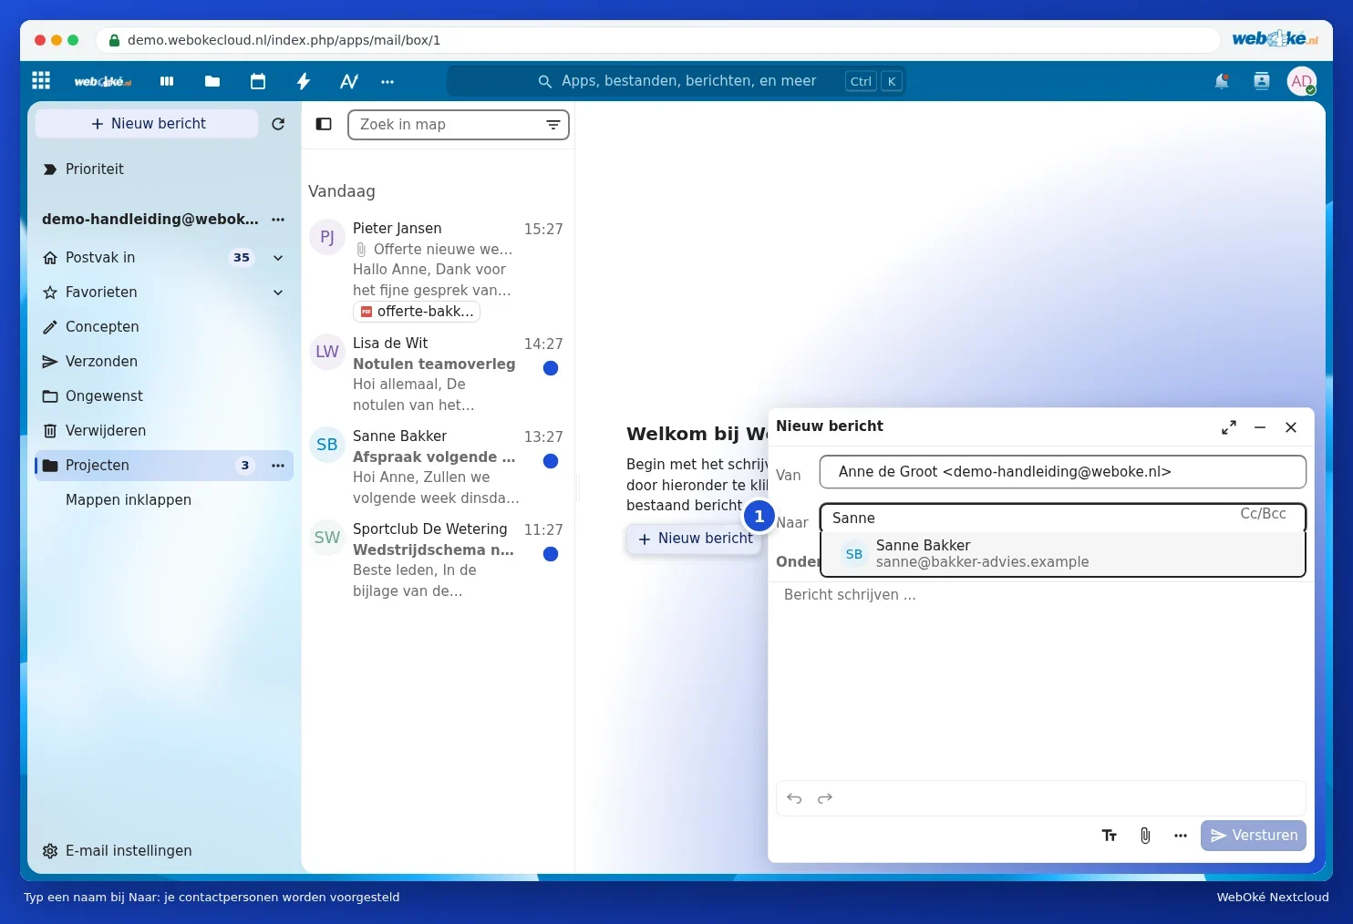
Task: Open the zigzag-line app icon in top bar
Action: click(x=349, y=81)
